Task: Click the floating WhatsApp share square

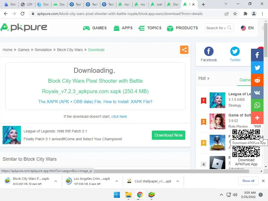Action: tap(257, 105)
